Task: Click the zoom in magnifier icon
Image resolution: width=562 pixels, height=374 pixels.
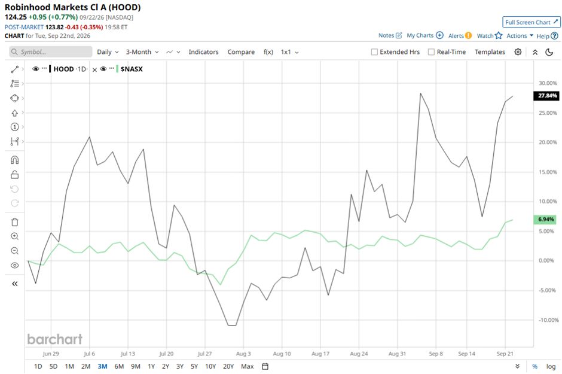Action: tap(15, 236)
